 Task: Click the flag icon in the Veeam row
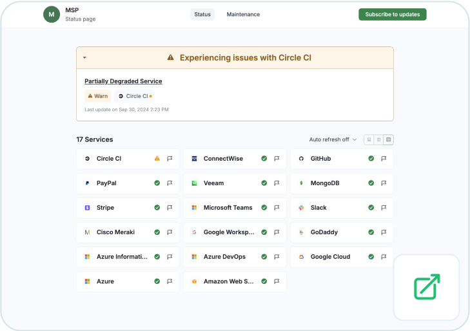(277, 183)
